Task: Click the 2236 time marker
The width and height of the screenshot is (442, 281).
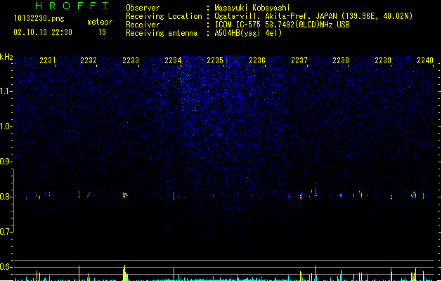Action: [257, 60]
